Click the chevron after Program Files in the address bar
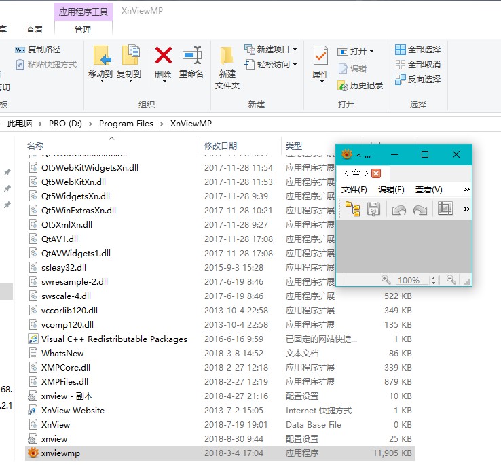The width and height of the screenshot is (501, 465). (162, 124)
